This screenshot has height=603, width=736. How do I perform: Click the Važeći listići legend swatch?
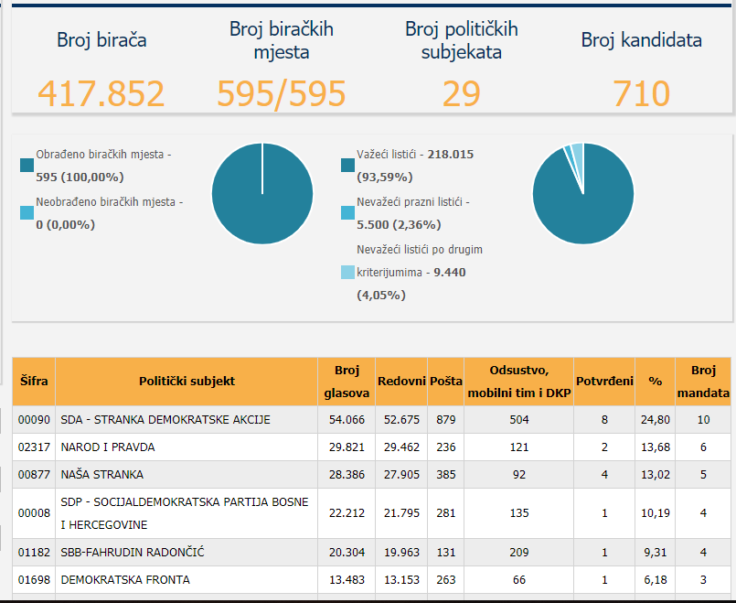(x=347, y=166)
